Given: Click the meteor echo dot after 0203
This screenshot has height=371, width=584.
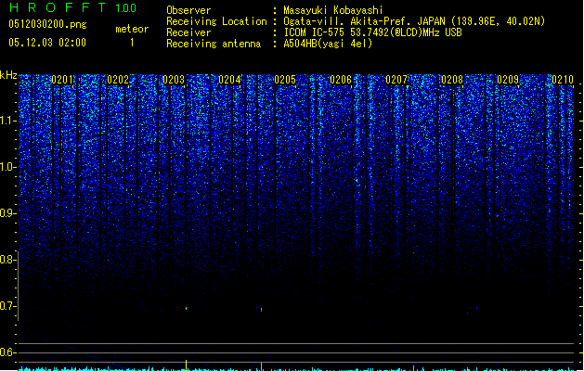Looking at the screenshot, I should [x=187, y=308].
